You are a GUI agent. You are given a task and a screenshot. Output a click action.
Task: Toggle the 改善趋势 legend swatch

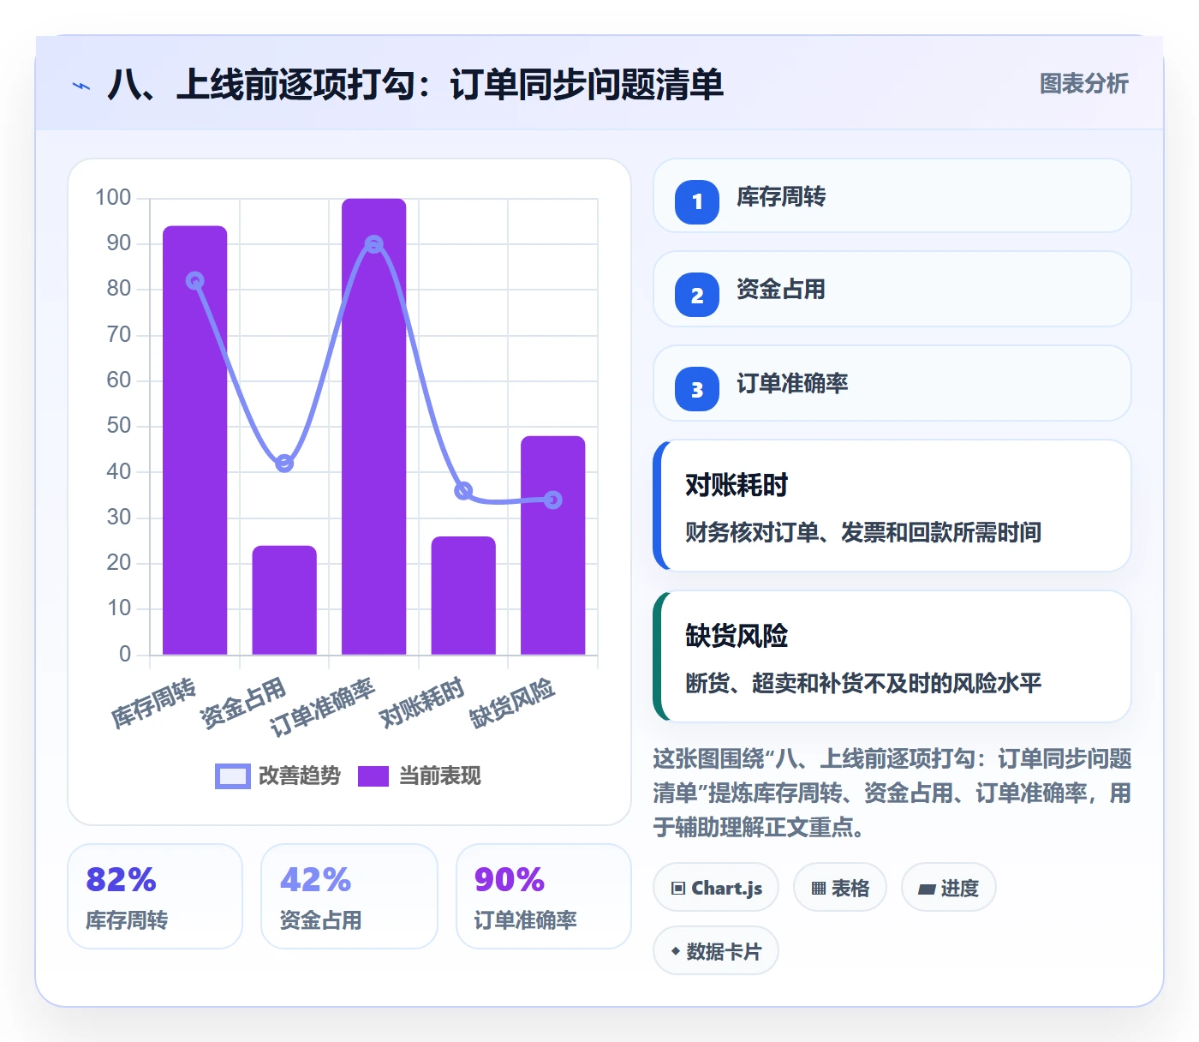click(233, 776)
